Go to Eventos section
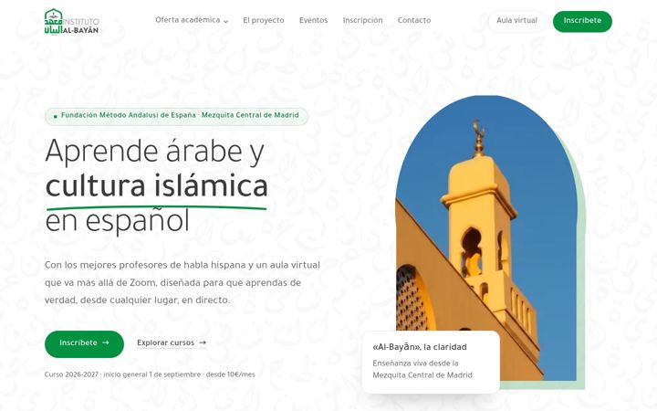Viewport: 657px width, 411px height. pyautogui.click(x=313, y=20)
